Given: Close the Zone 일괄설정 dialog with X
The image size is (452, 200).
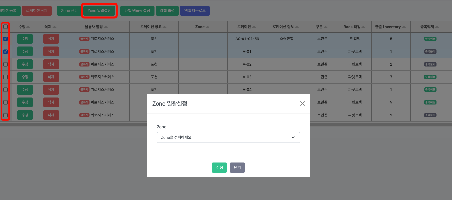Looking at the screenshot, I should tap(302, 104).
